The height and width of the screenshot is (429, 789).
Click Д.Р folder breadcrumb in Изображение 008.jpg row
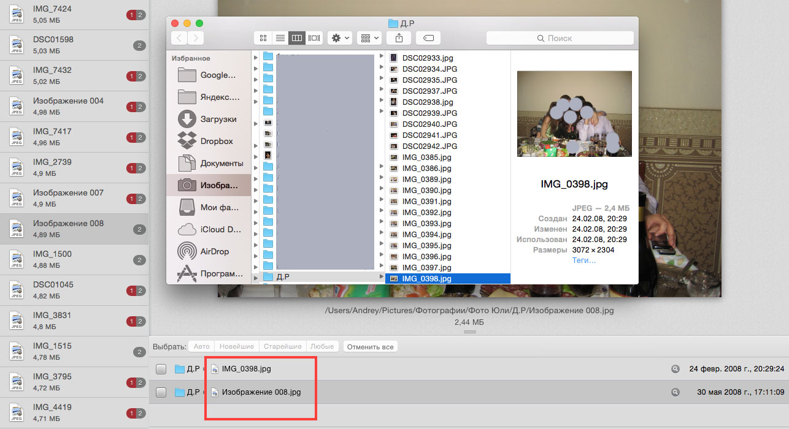pos(187,392)
